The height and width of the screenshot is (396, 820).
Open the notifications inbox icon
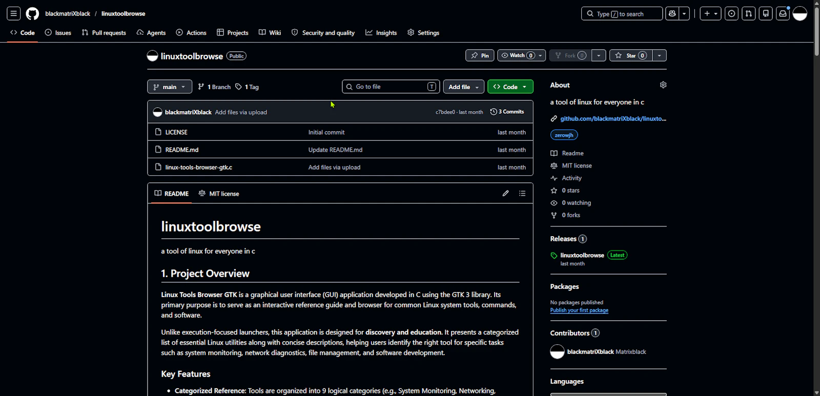(x=783, y=14)
